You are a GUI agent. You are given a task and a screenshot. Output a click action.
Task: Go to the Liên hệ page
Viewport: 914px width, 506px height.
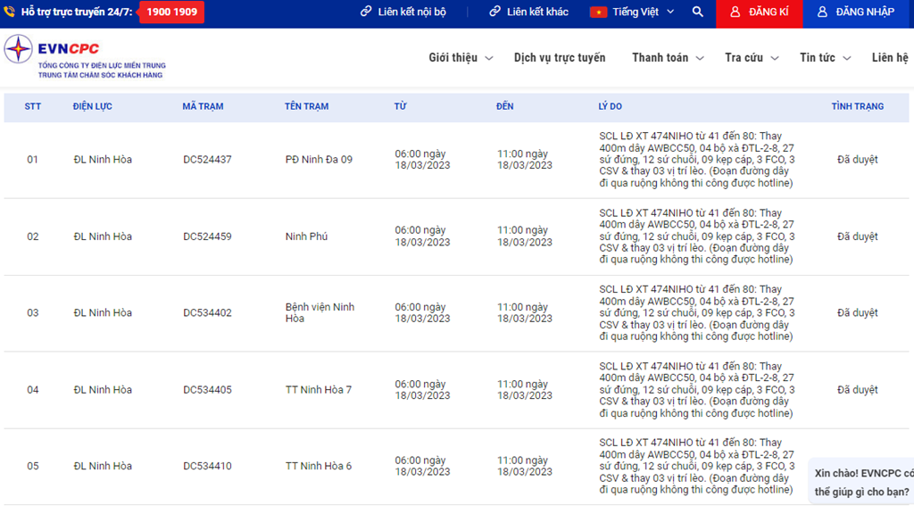click(x=889, y=58)
